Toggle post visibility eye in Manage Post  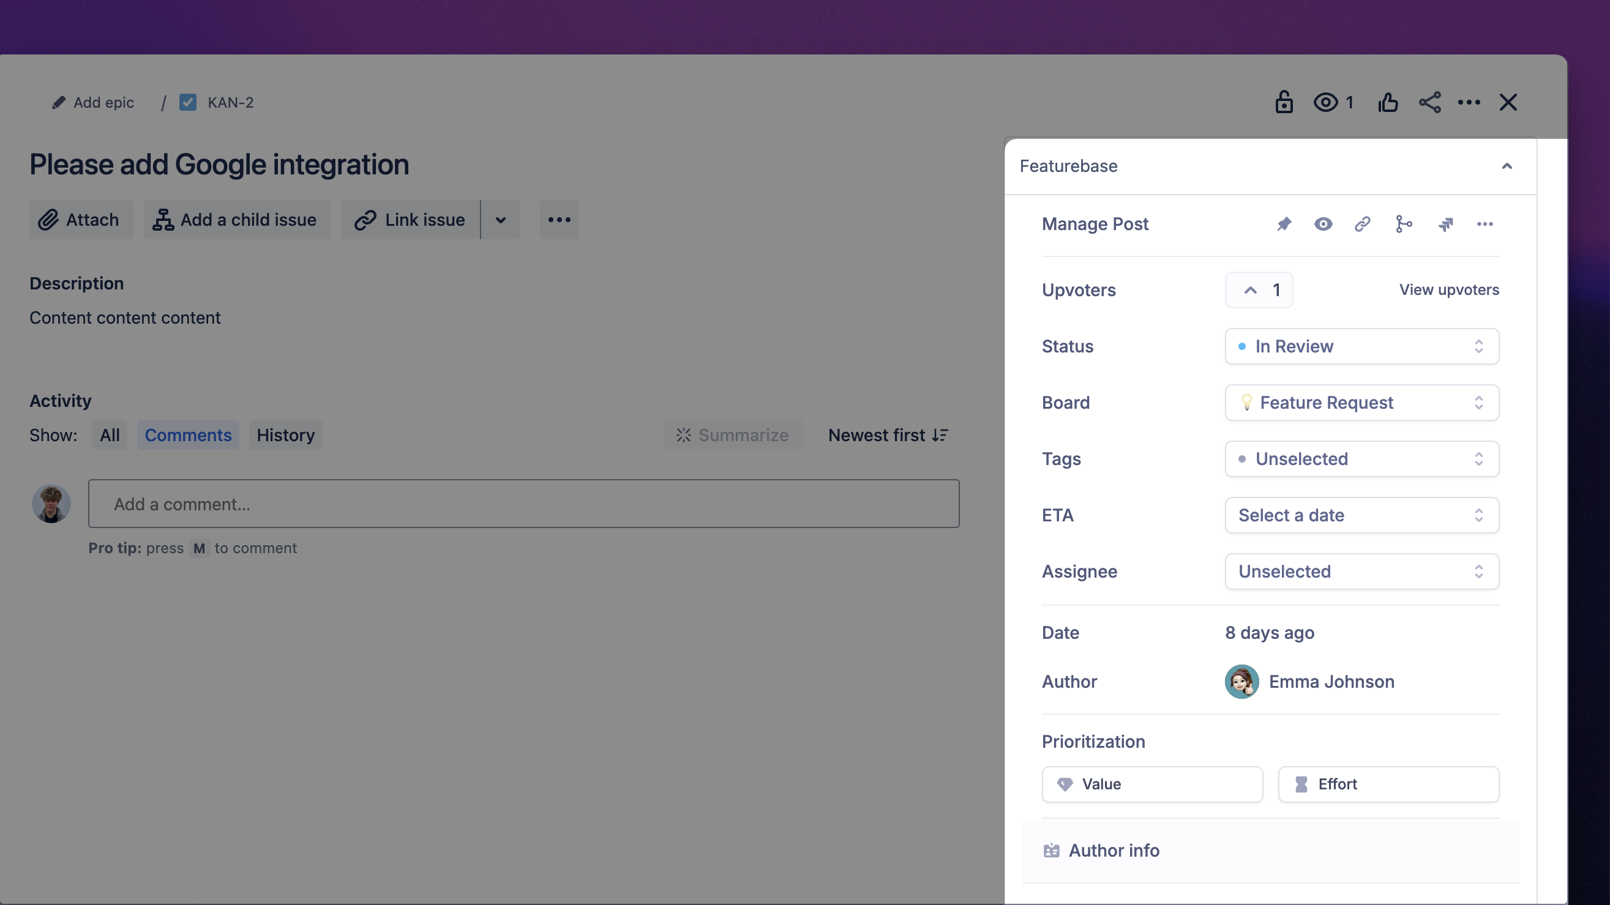[1322, 223]
